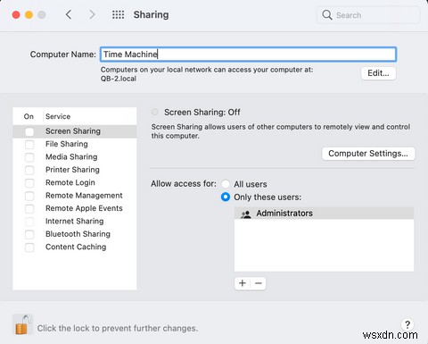Click the Search field

pyautogui.click(x=368, y=15)
